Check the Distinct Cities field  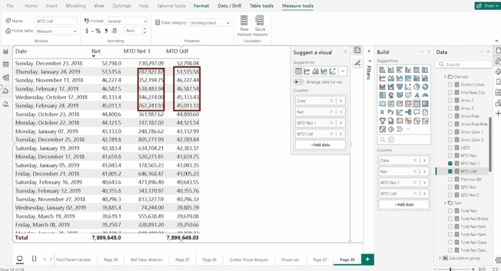450,85
